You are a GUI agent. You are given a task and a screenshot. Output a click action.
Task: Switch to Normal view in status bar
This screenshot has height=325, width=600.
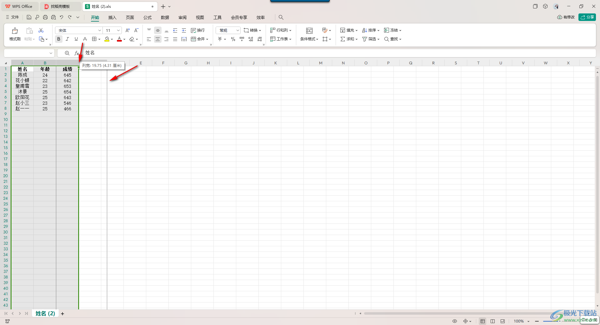click(x=482, y=321)
